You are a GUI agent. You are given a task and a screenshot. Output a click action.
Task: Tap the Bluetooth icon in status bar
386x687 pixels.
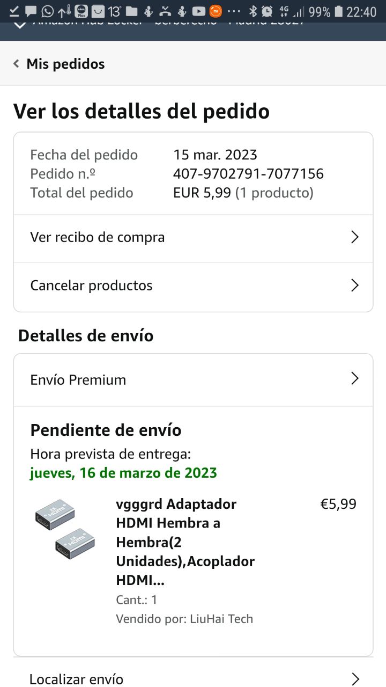click(x=252, y=11)
